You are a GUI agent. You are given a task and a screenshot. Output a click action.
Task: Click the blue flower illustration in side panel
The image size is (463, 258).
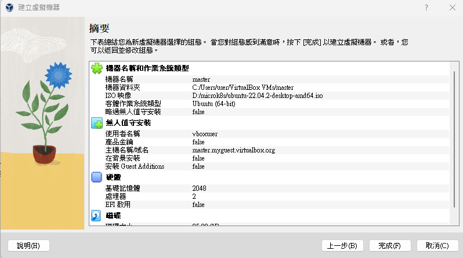59,75
